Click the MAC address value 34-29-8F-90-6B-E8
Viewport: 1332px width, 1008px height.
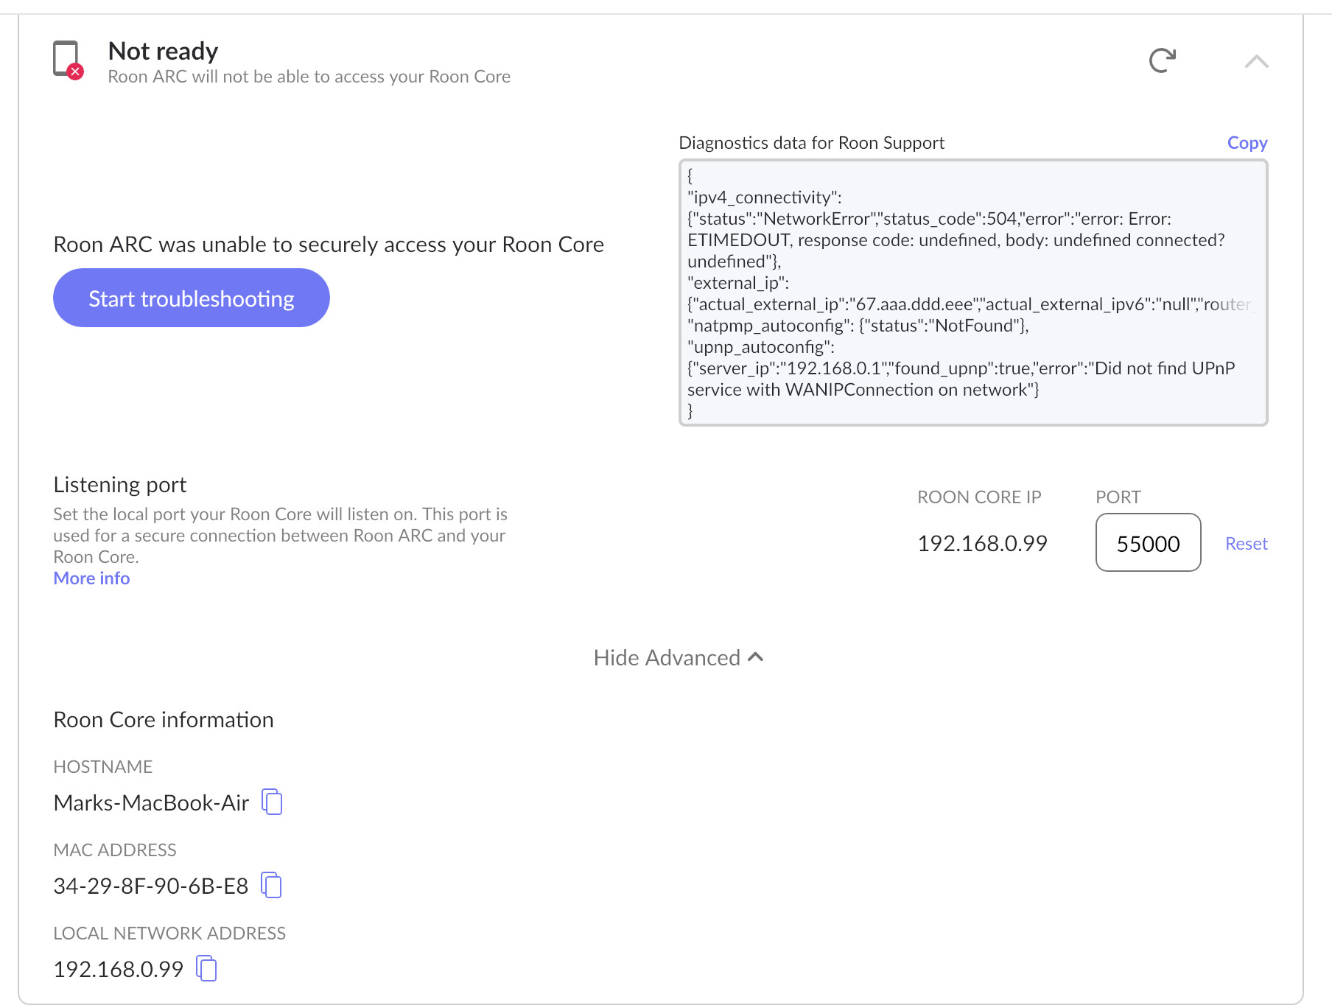pos(150,886)
